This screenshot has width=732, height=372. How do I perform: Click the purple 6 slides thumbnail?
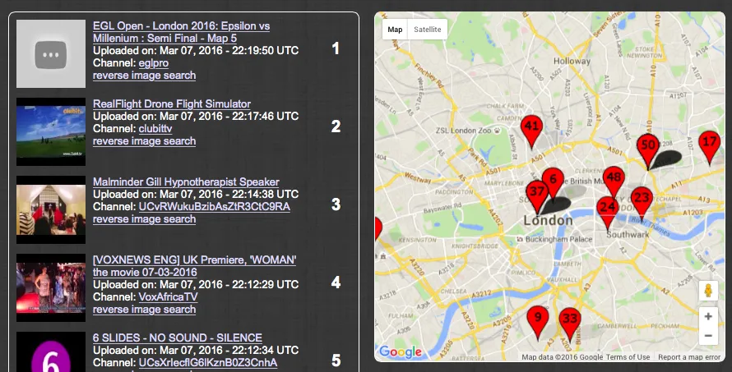coord(51,352)
